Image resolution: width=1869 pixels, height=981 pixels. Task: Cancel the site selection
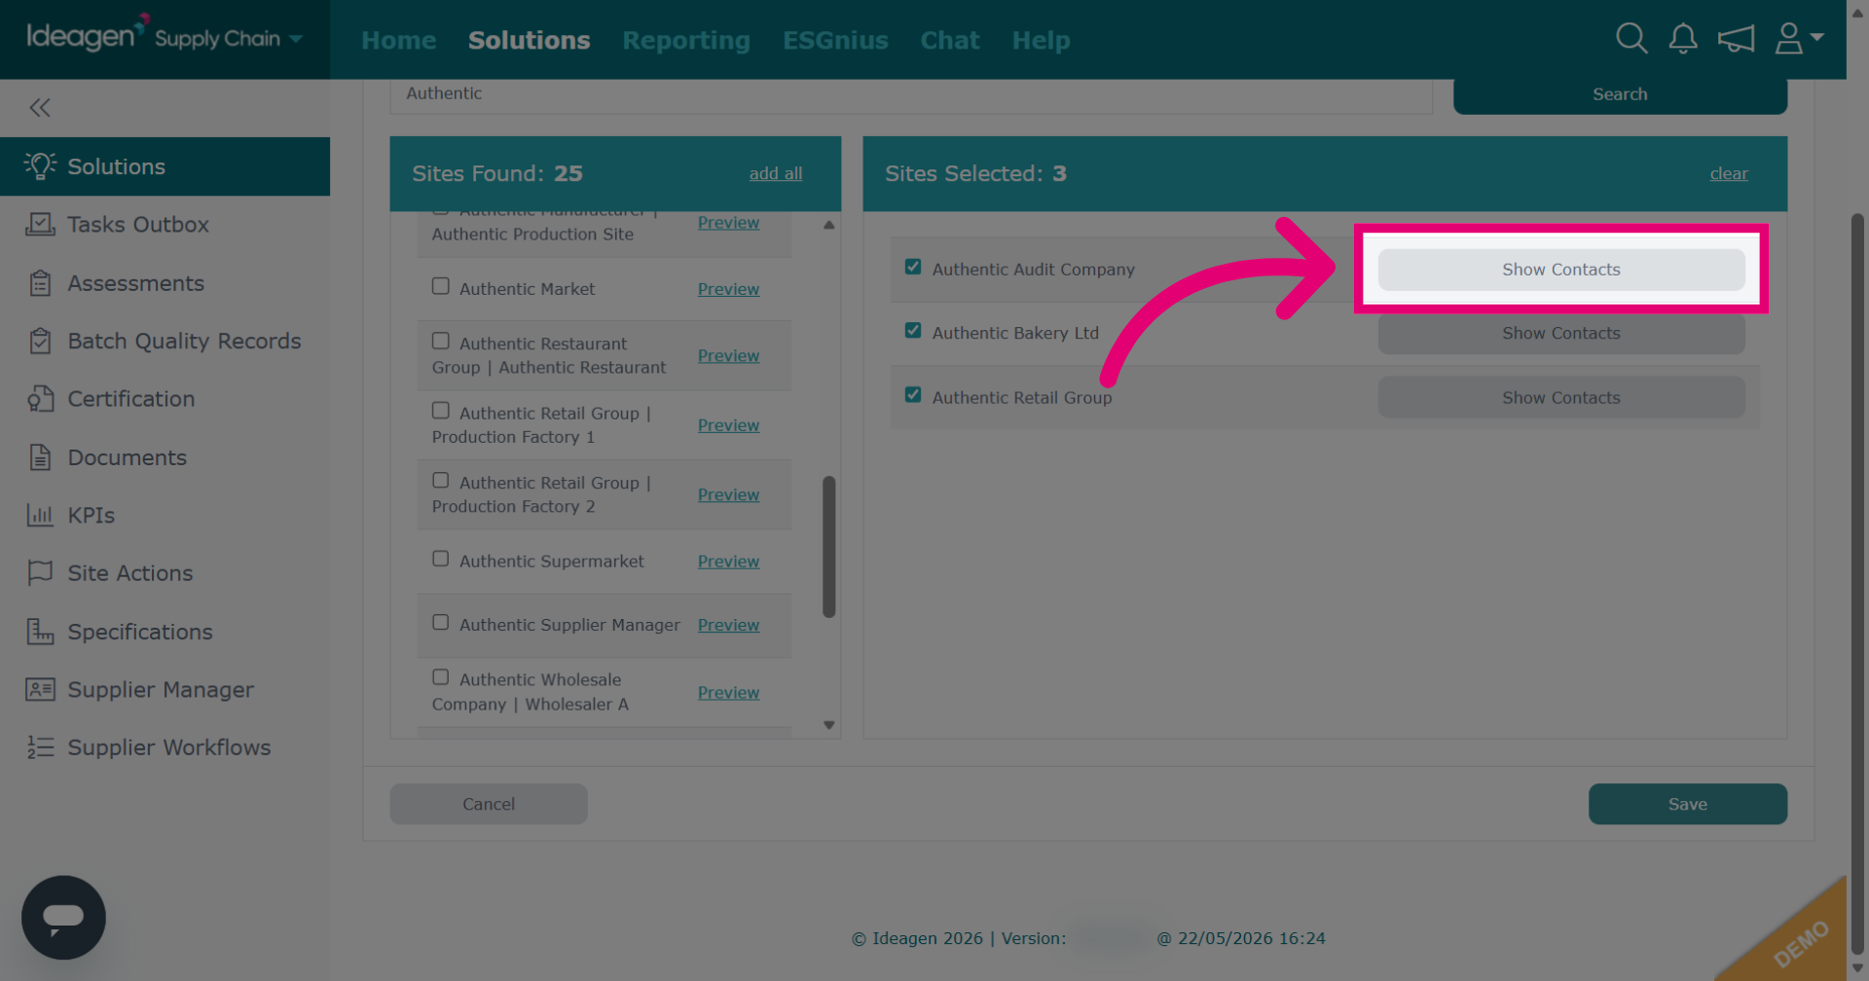pyautogui.click(x=489, y=804)
